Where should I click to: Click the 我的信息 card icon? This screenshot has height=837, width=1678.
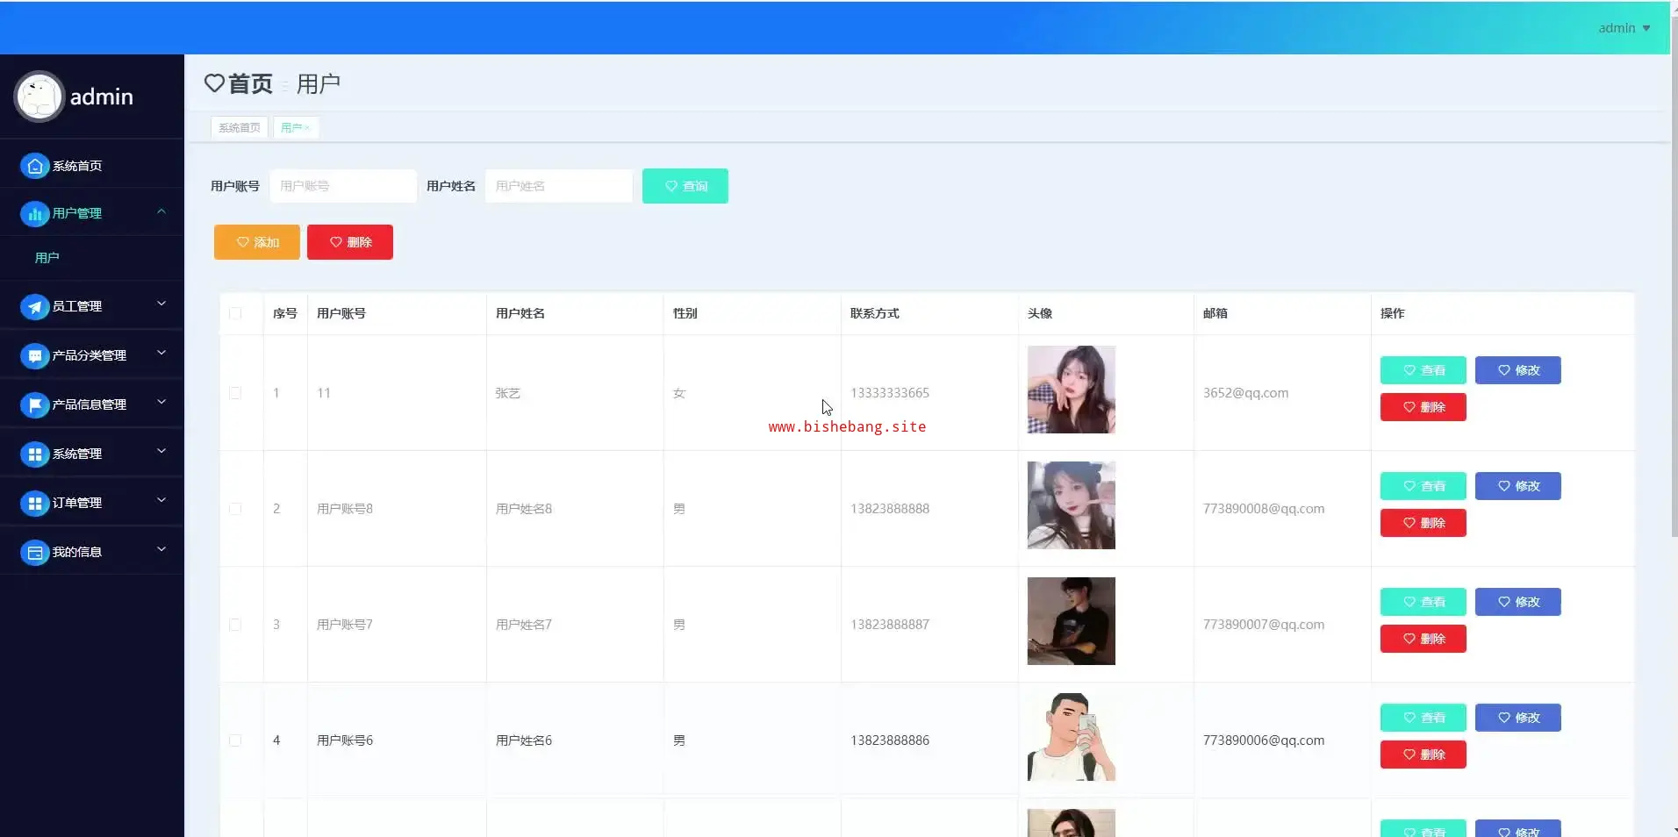(x=34, y=552)
